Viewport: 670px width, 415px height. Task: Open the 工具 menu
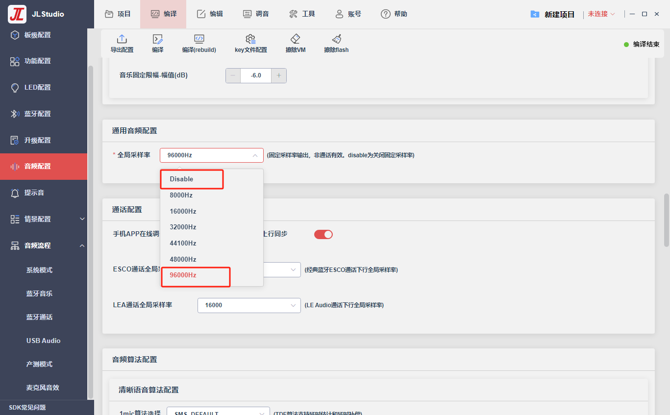[x=302, y=14]
